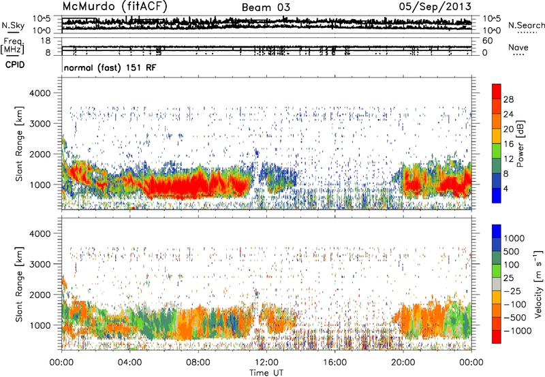Click the "Freq. [MHz]" axis label
Screen dimensions: 545x377
point(13,46)
